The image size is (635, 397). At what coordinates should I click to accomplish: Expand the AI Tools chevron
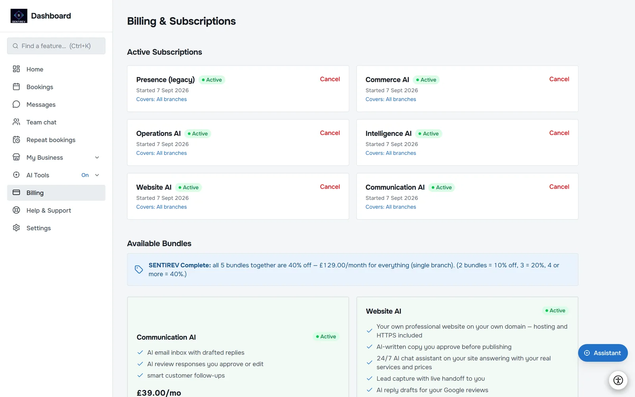tap(97, 175)
